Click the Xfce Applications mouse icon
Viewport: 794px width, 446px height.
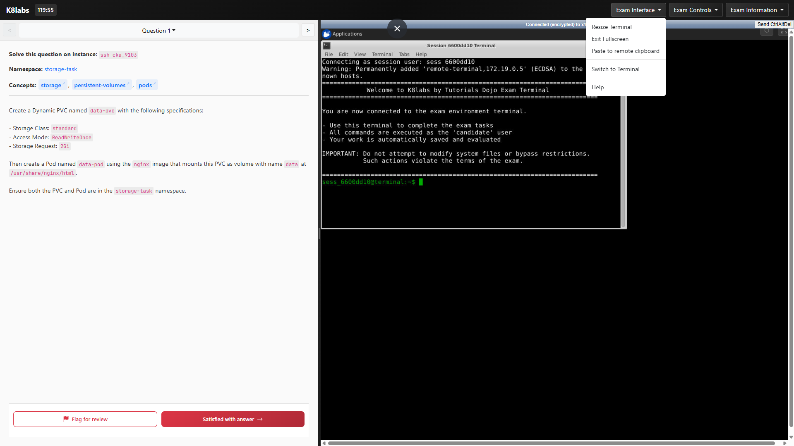[326, 34]
